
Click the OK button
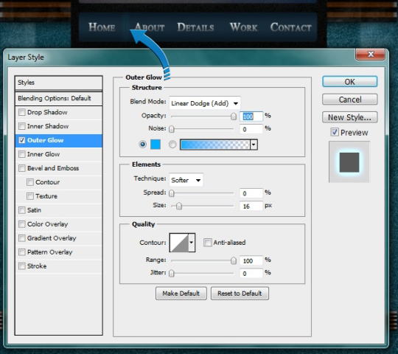pyautogui.click(x=350, y=82)
